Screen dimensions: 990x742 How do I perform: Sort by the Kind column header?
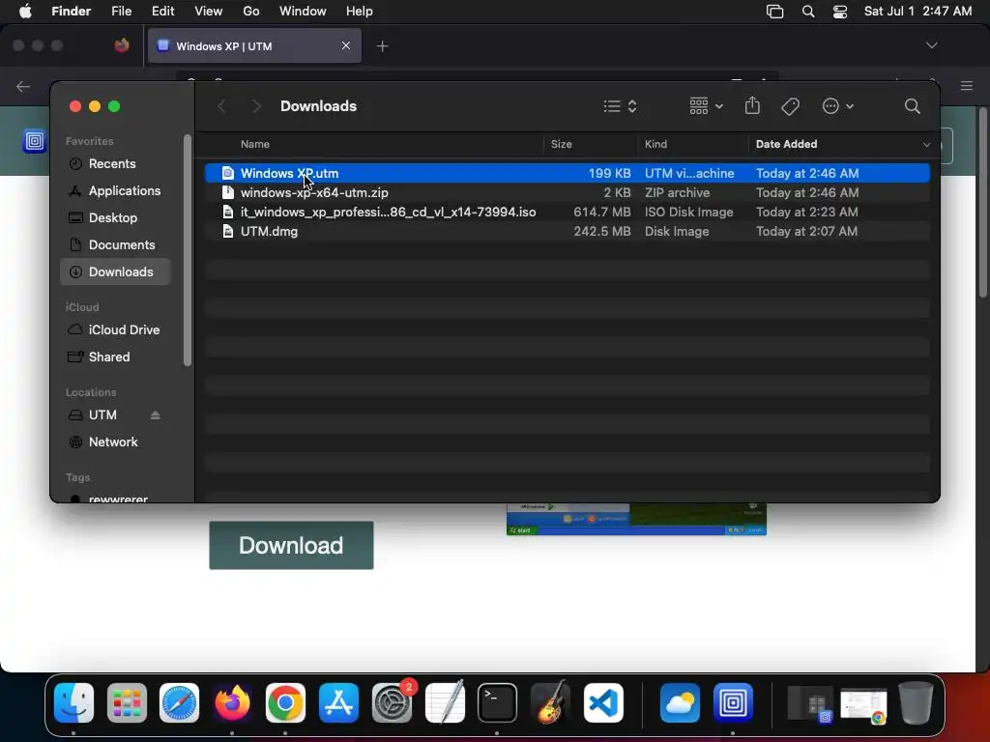[x=655, y=145]
